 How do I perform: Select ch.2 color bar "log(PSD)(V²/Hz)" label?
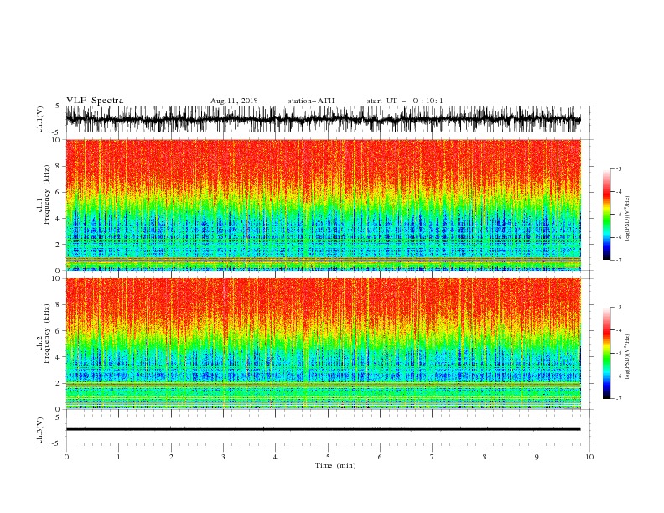[627, 357]
